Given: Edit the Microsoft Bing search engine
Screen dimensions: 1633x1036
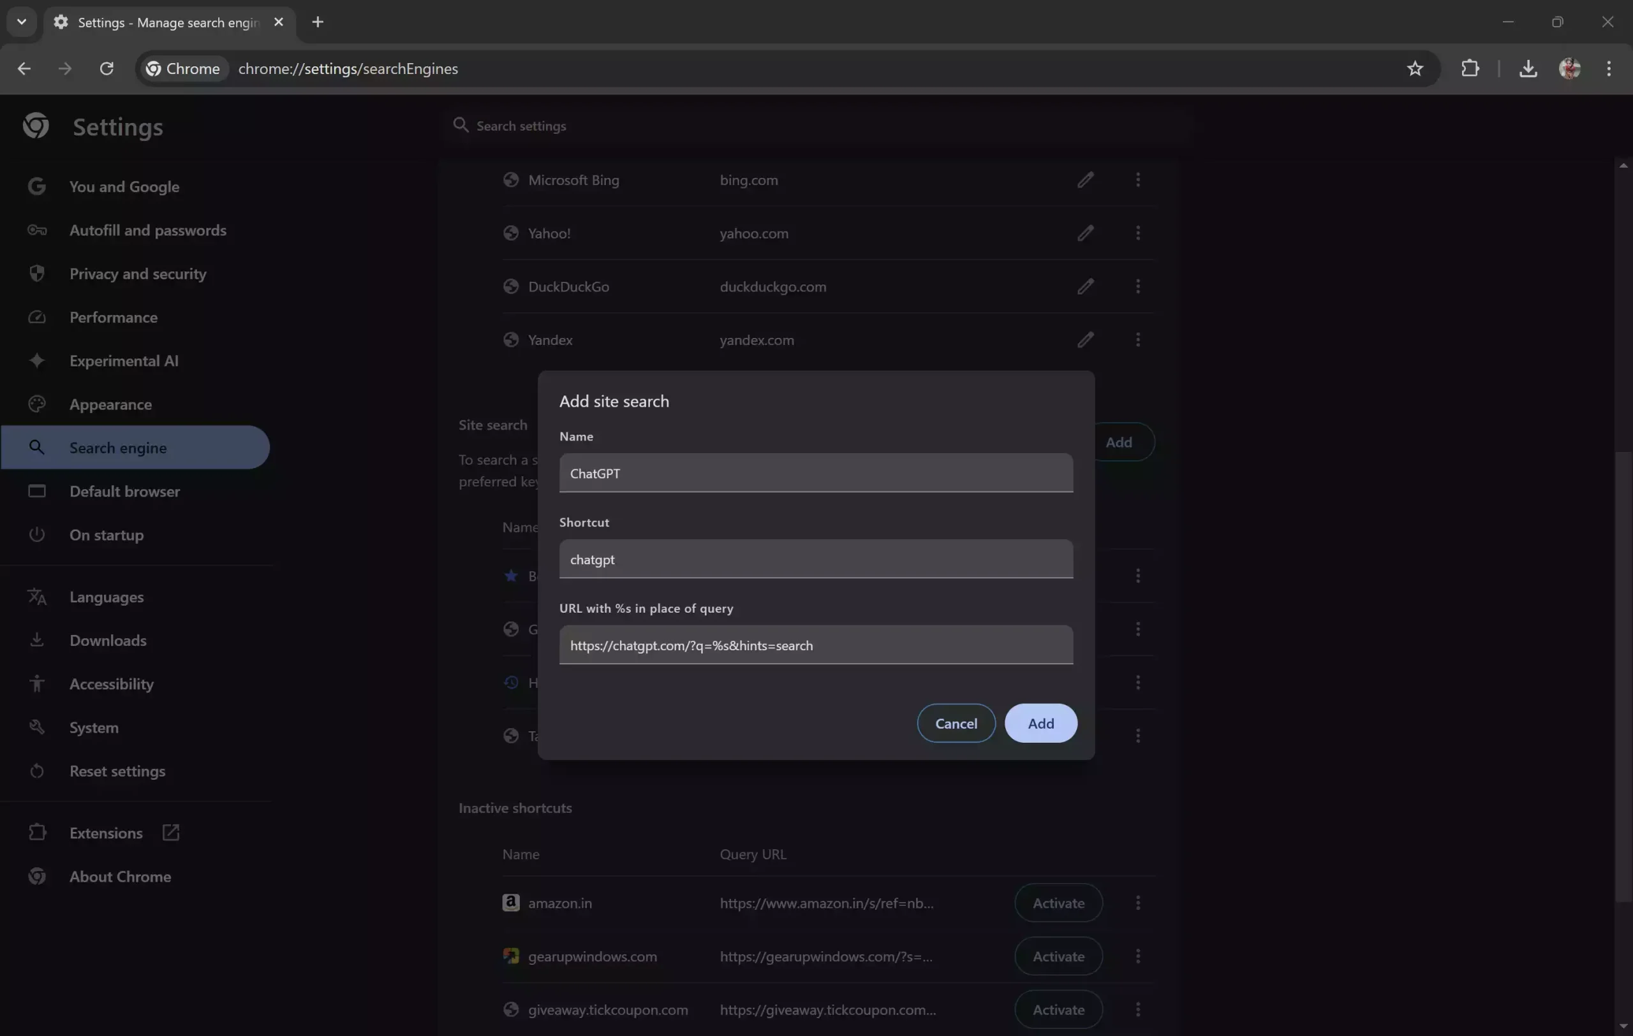Looking at the screenshot, I should click(1085, 180).
